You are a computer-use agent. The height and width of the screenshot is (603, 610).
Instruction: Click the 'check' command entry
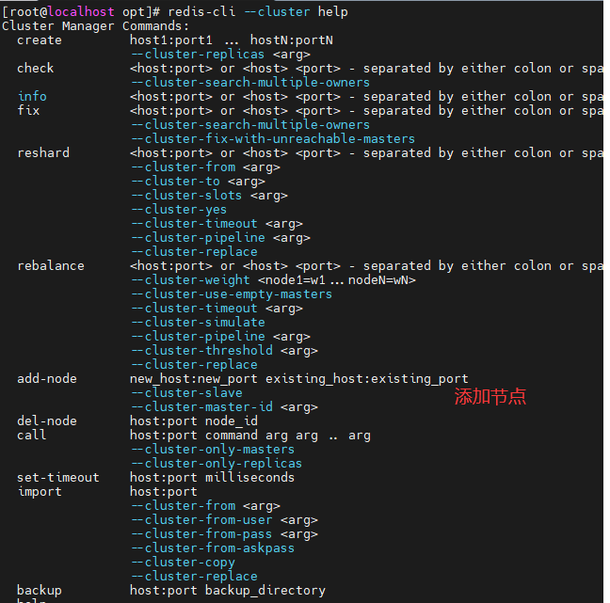[36, 69]
